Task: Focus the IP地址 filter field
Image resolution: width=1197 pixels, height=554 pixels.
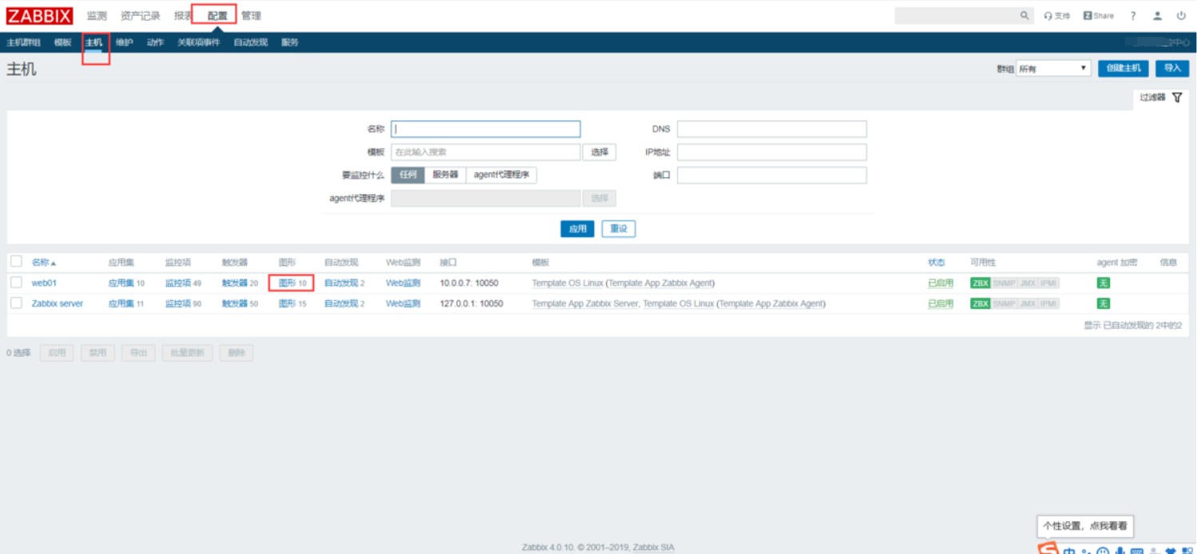Action: (x=772, y=152)
